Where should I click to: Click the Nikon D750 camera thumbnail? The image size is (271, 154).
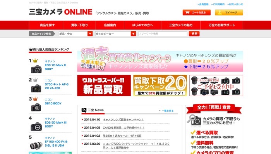point(36,88)
